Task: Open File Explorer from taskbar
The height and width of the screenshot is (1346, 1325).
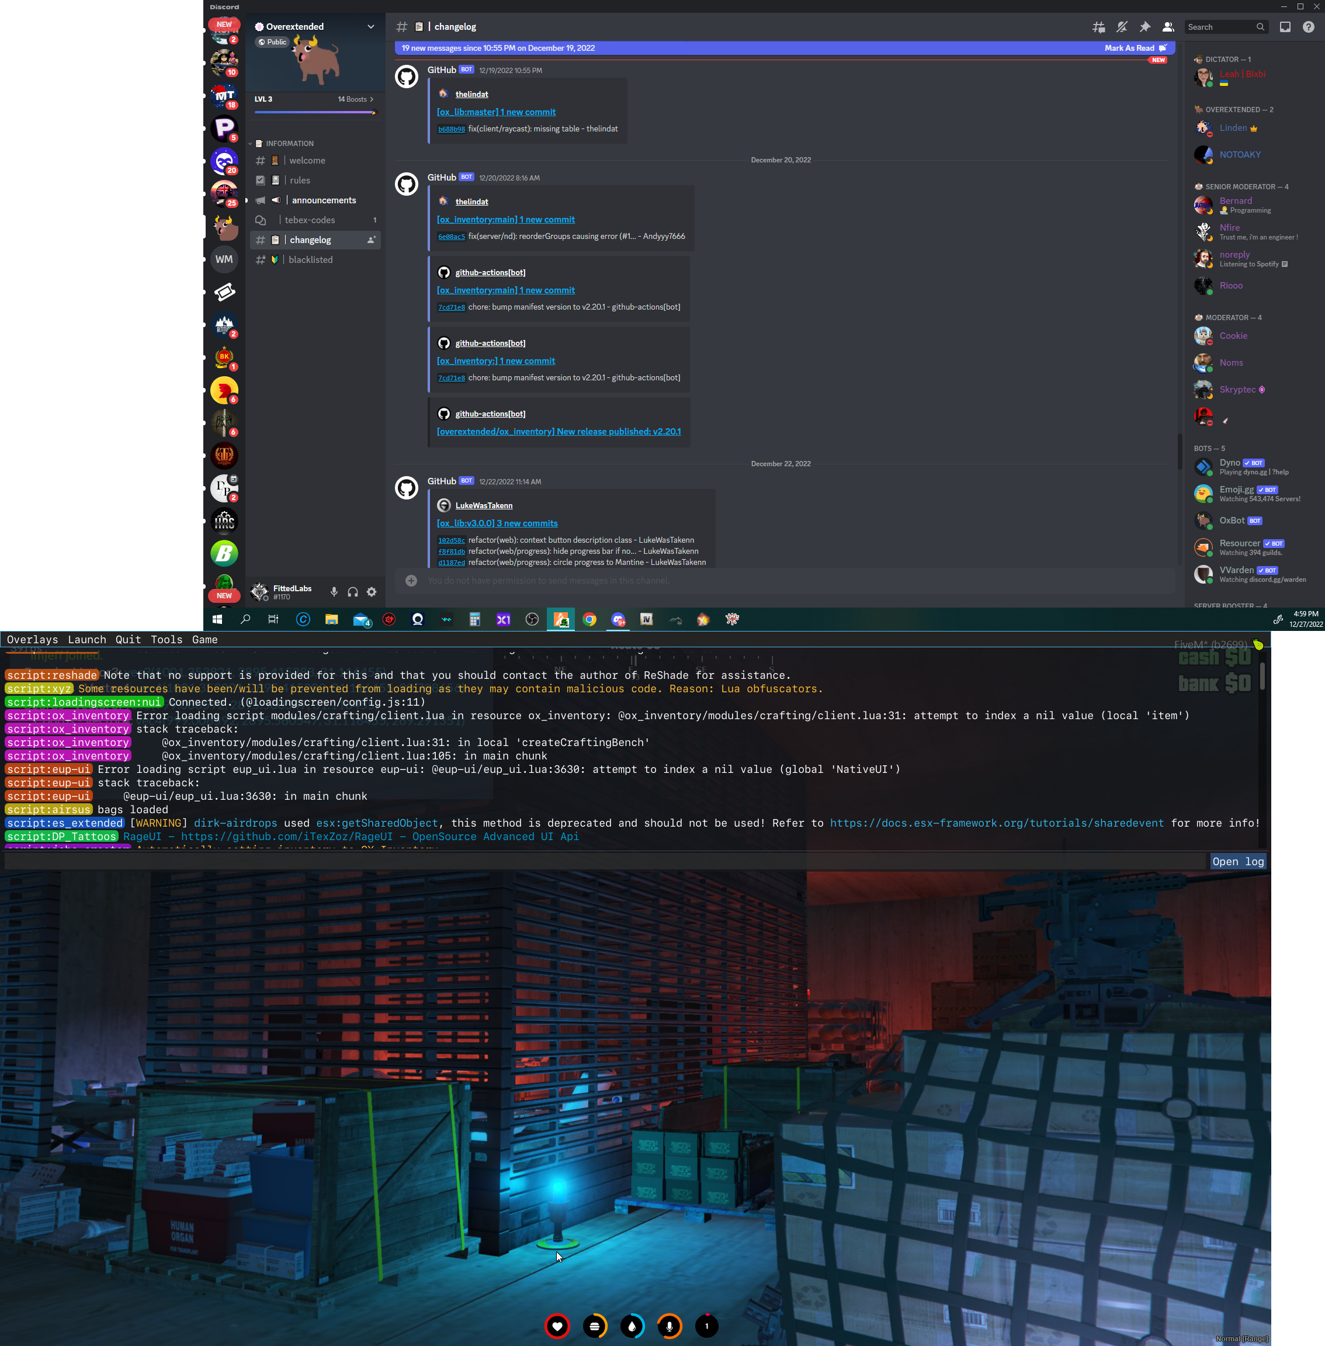Action: pyautogui.click(x=332, y=619)
